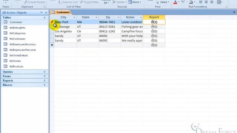237x133 pixels.
Task: Open the attachment (2) cell in the New Port row
Action: [154, 22]
